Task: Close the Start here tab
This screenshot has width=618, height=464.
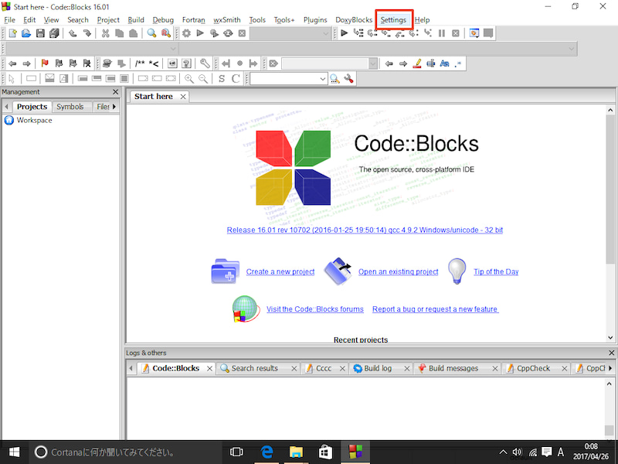Action: click(x=183, y=97)
